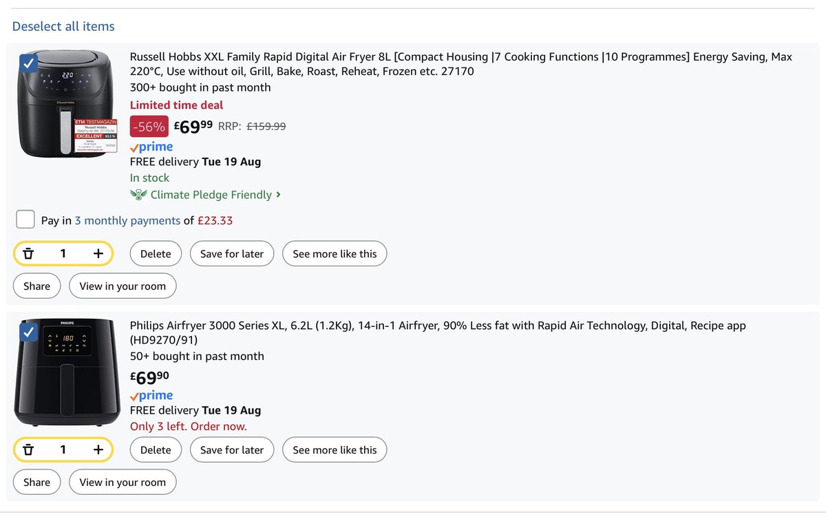Delete the Russell Hobbs air fryer
826x519 pixels.
pos(156,253)
